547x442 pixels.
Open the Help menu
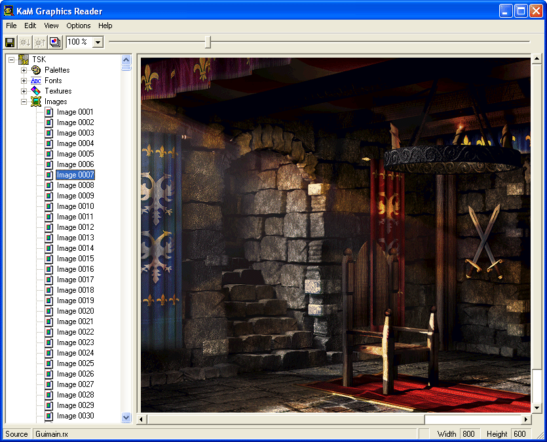[x=105, y=26]
